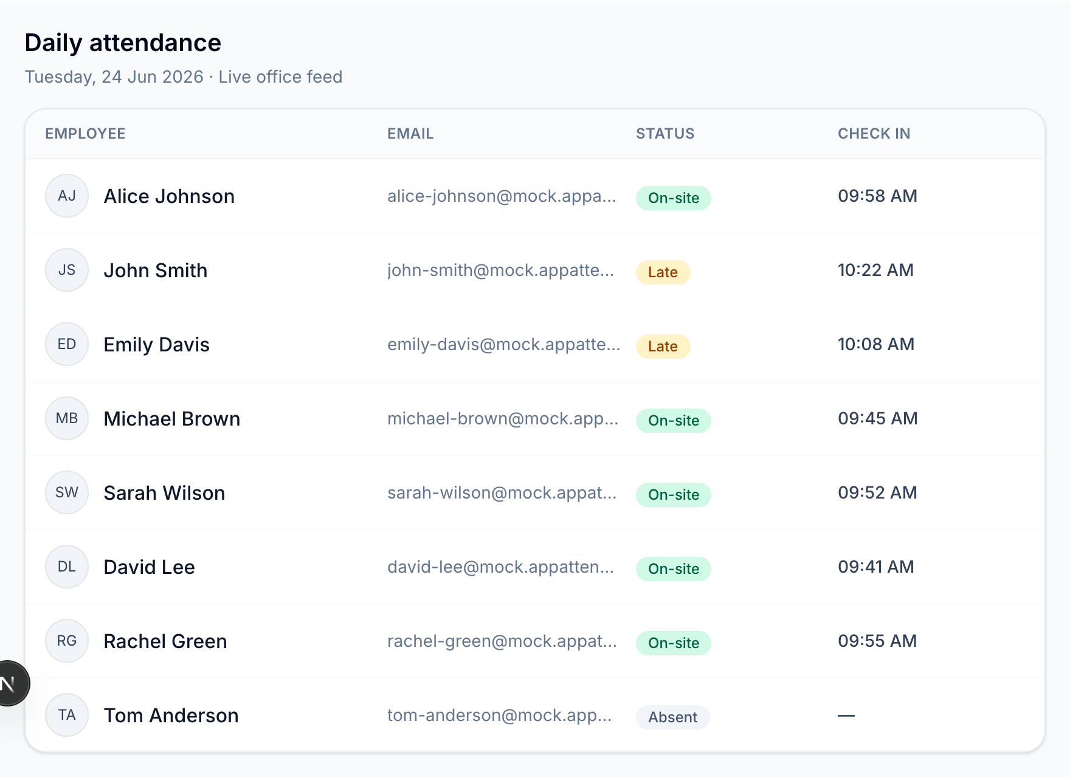Click the 09:45 AM check-in time

pos(878,418)
